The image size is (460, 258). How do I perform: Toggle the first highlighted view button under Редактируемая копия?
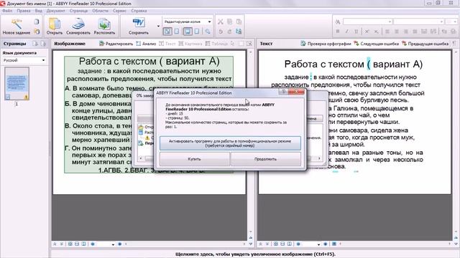click(167, 31)
